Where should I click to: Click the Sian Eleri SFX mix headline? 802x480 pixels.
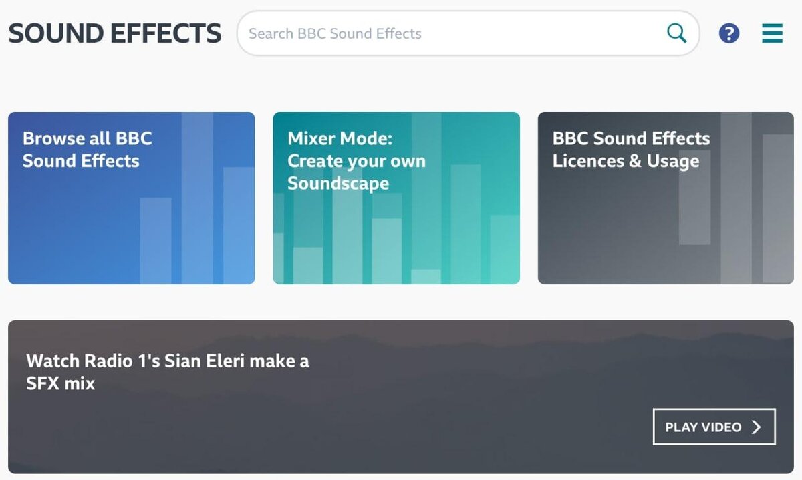[167, 372]
